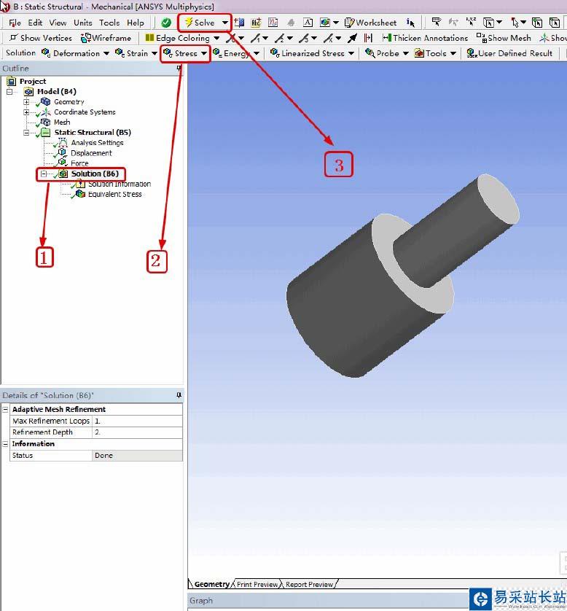This screenshot has width=567, height=611.
Task: Open the Edit menu
Action: point(35,23)
